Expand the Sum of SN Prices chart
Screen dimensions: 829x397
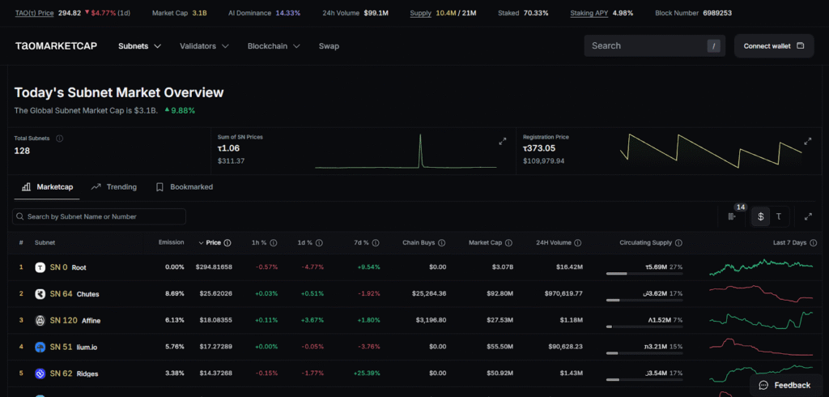pos(502,141)
